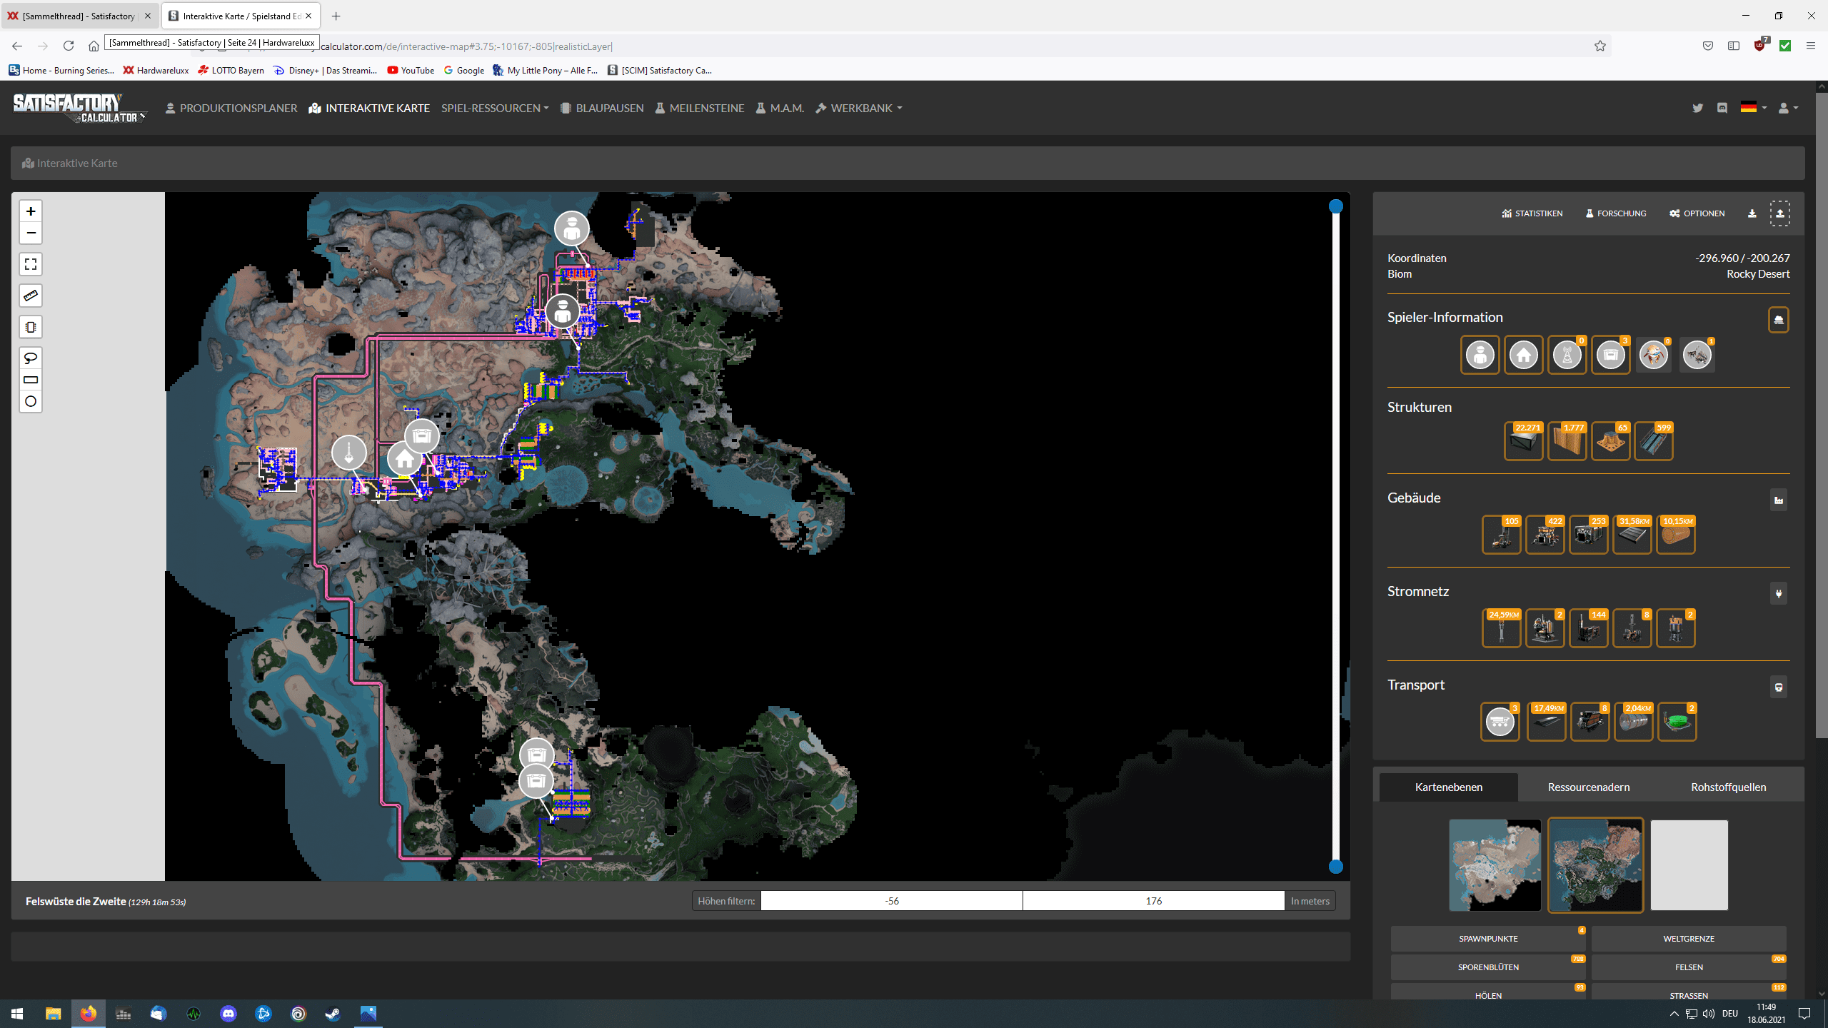Select the rectangle selection tool
Viewport: 1828px width, 1028px height.
(31, 380)
